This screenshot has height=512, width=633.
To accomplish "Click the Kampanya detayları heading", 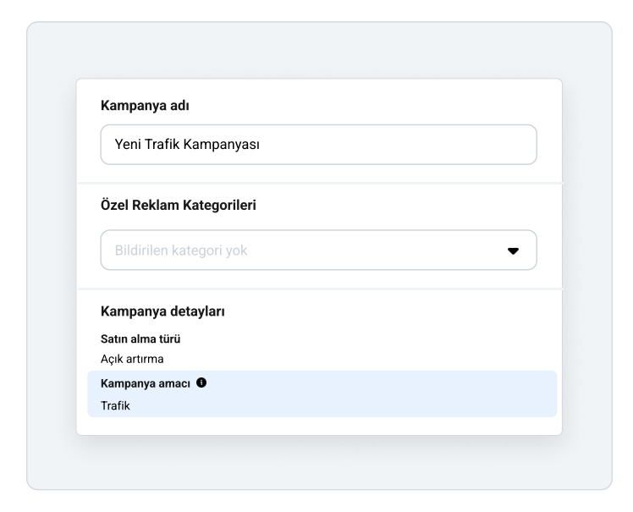I will tap(162, 311).
